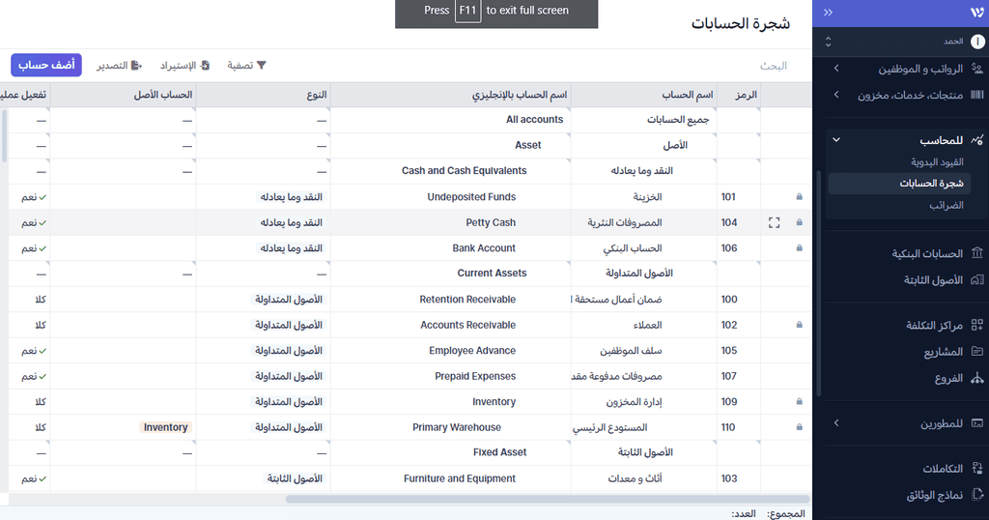Click the Retention Receivable cell
This screenshot has height=520, width=989.
click(x=450, y=299)
